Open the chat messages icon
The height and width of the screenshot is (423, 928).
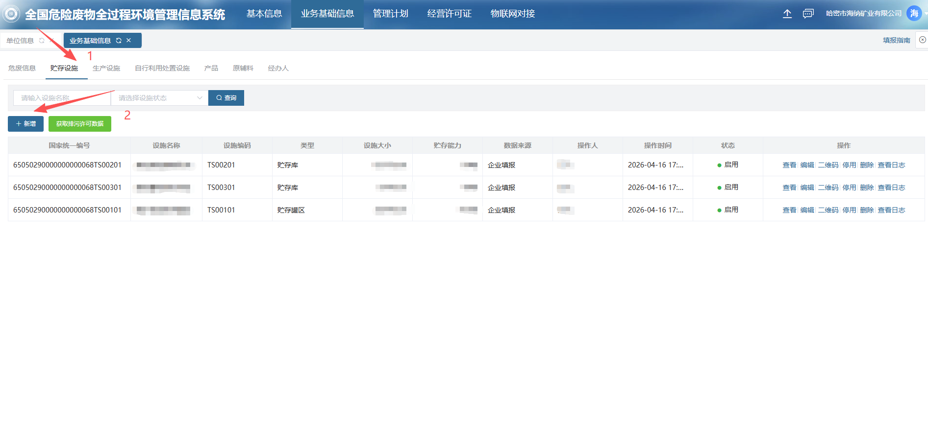[x=808, y=14]
